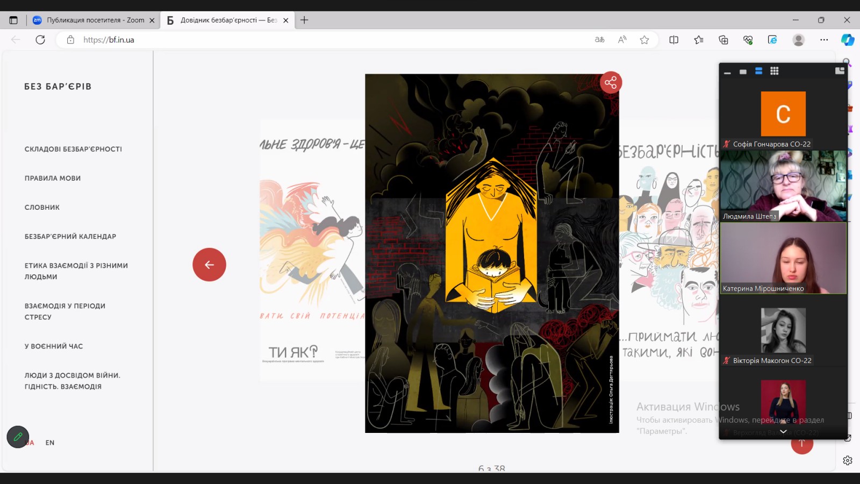Select Катерина Мірошниченко's video tile
860x484 pixels.
pos(783,258)
